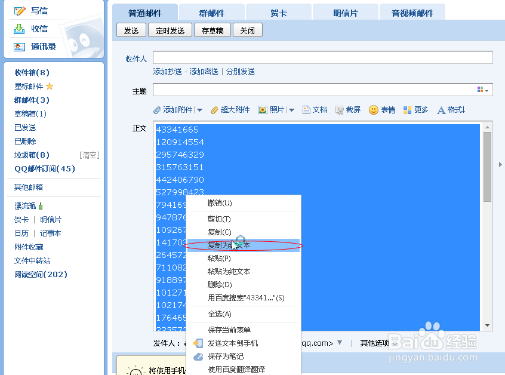Take a screenshot with the 截屏 icon
Image resolution: width=505 pixels, height=375 pixels.
click(x=338, y=110)
